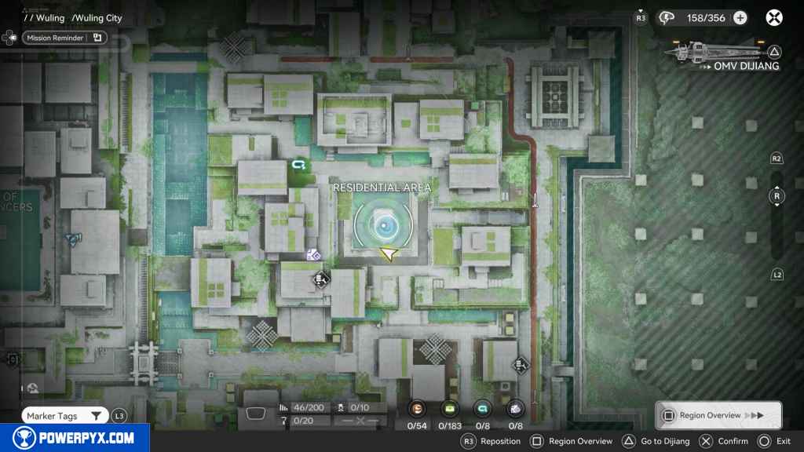The height and width of the screenshot is (452, 804).
Task: Click the orange collectible counter showing 0/54
Action: (x=417, y=408)
